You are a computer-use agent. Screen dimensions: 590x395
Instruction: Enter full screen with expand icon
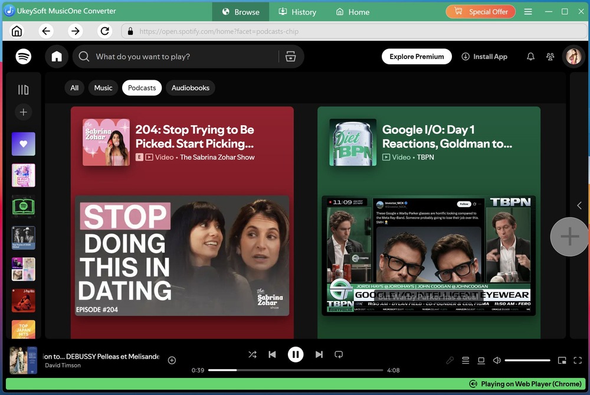click(578, 360)
